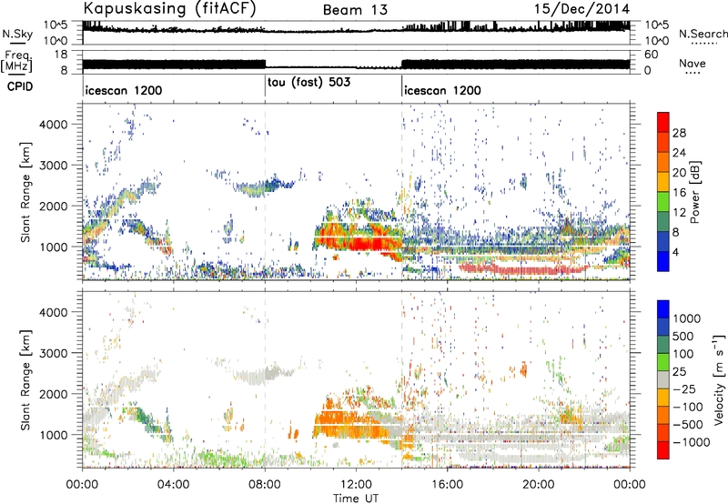Image resolution: width=728 pixels, height=504 pixels.
Task: Click the 'CPID' row label
Action: [20, 86]
